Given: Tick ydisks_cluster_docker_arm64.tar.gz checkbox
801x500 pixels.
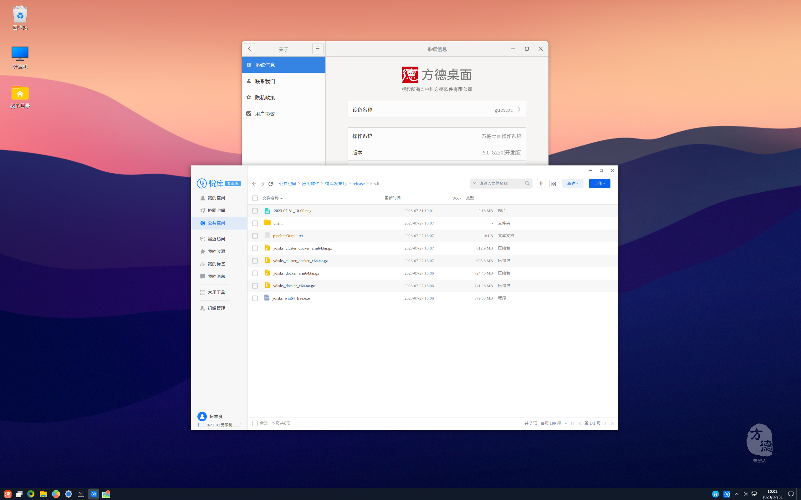Looking at the screenshot, I should [255, 248].
